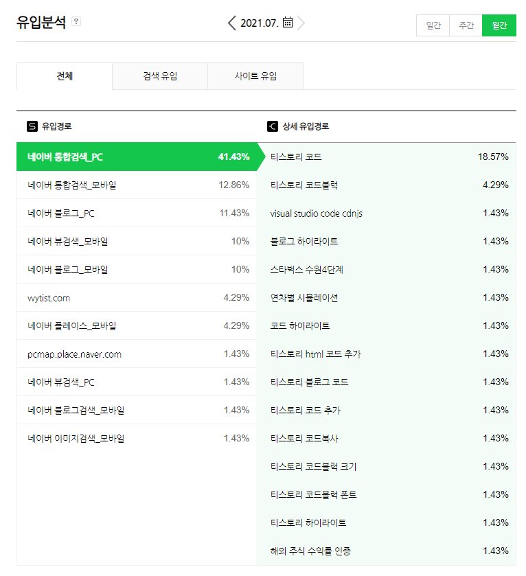Select the 월간 monthly view
The width and height of the screenshot is (526, 576).
pos(499,25)
